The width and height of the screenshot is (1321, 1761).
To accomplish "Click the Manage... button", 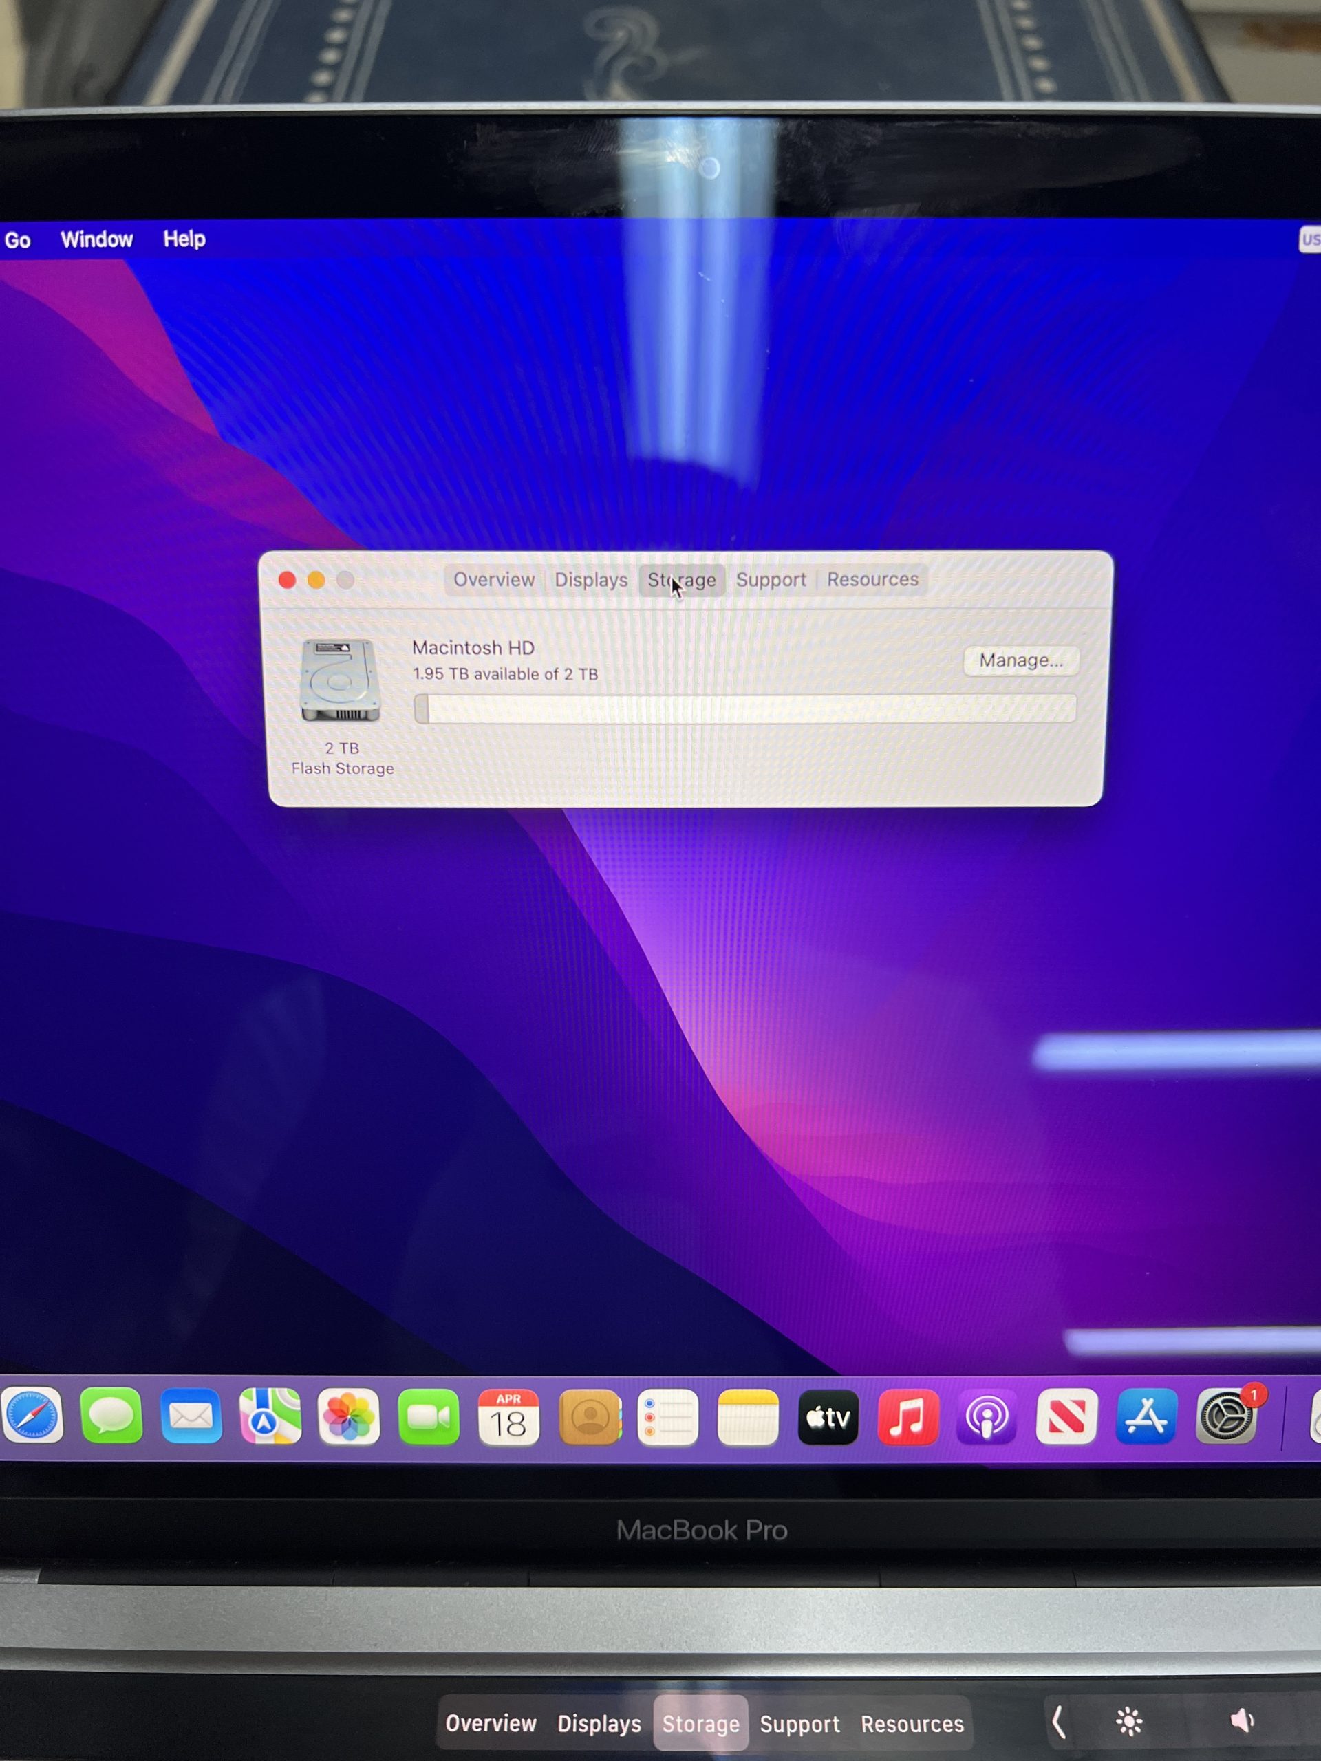I will [1021, 660].
